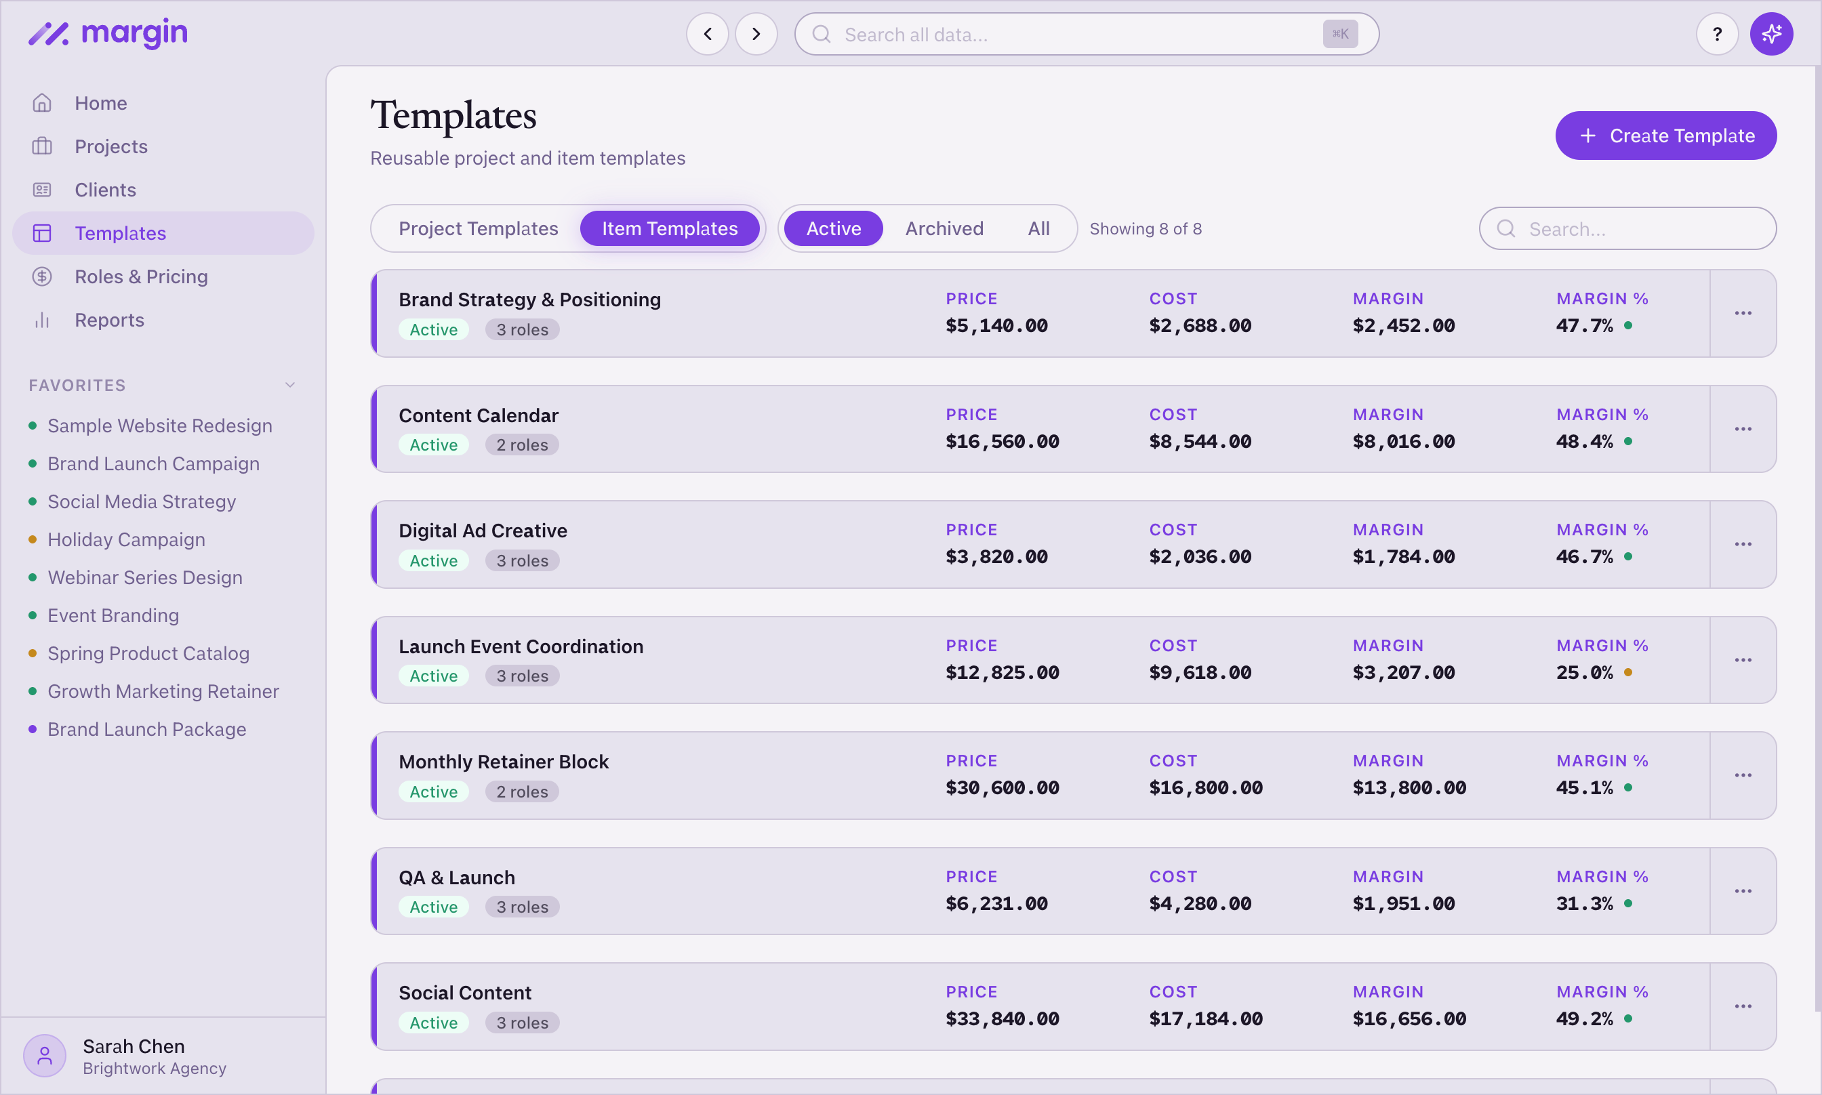This screenshot has width=1822, height=1095.
Task: Open more options for Content Calendar
Action: (x=1742, y=429)
